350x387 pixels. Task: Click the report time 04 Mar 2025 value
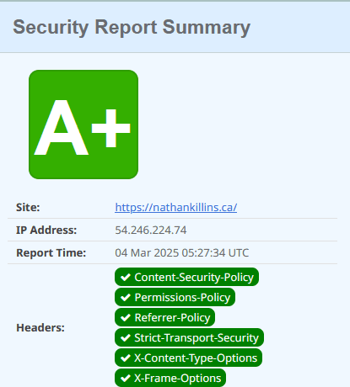coord(182,253)
